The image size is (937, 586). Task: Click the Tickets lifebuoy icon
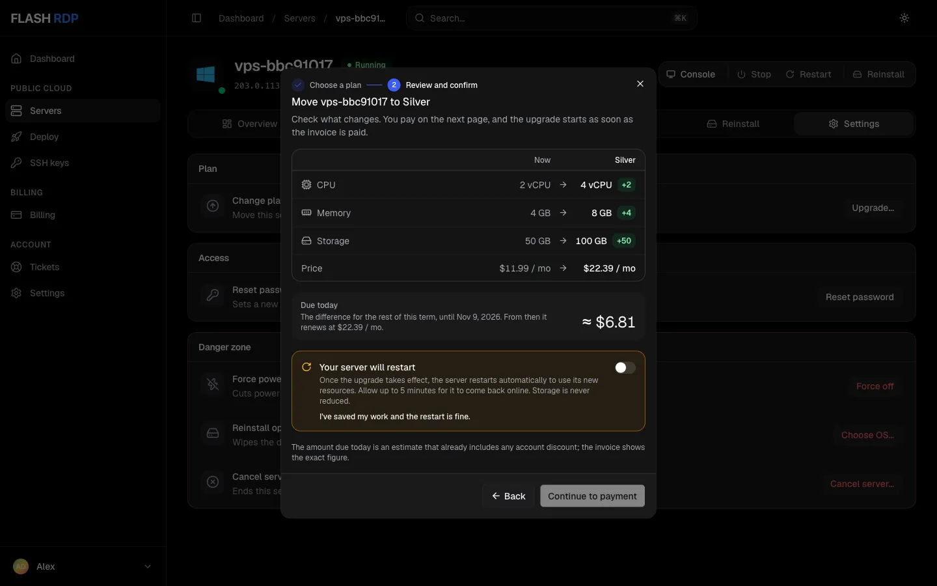16,267
